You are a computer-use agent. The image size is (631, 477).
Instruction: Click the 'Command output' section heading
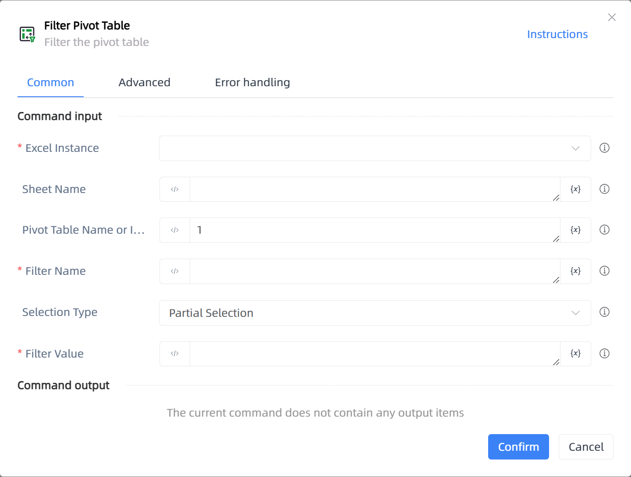click(x=64, y=386)
